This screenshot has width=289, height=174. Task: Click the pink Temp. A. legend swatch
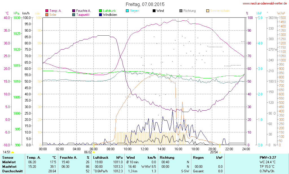(47, 11)
